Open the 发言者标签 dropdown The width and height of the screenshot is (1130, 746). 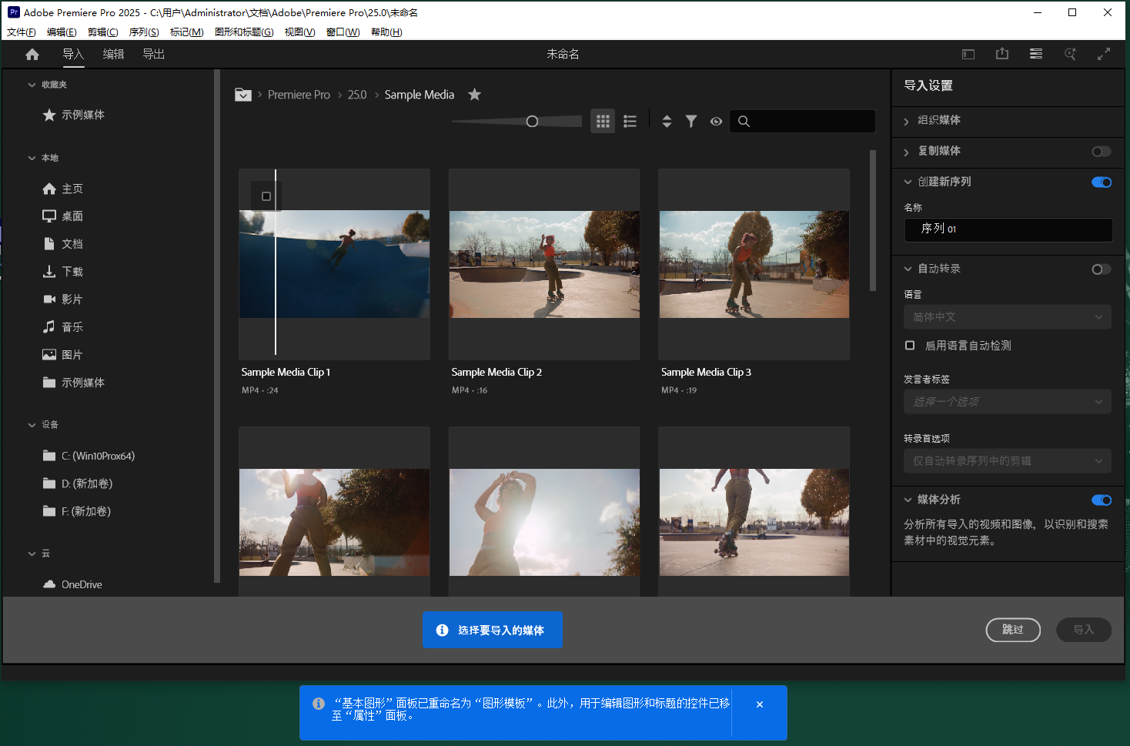tap(1007, 401)
